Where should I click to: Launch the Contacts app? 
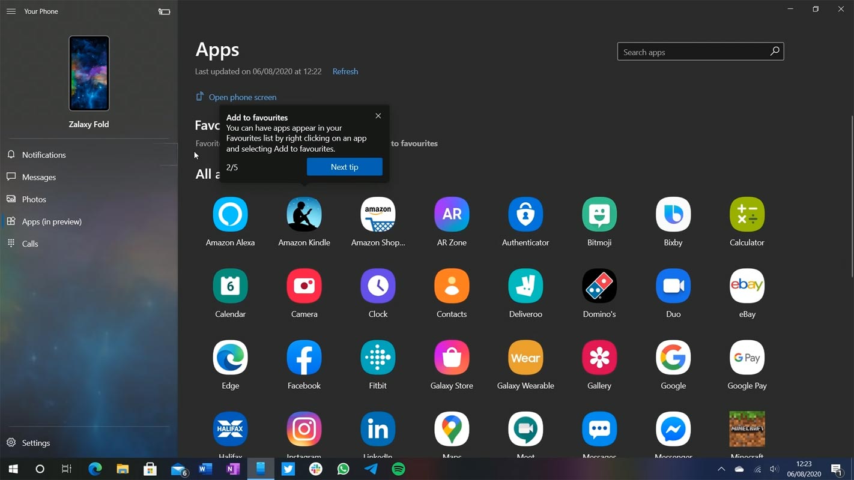click(452, 286)
